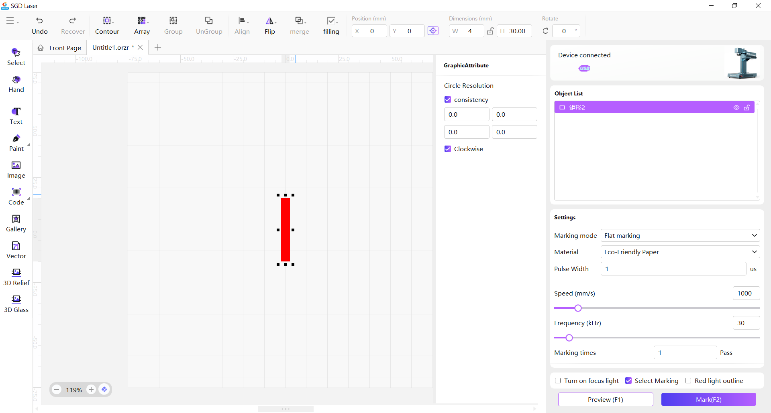
Task: Open the filling tool
Action: pos(331,26)
